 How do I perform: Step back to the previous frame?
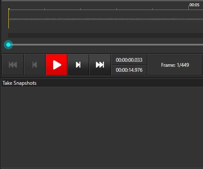click(35, 65)
